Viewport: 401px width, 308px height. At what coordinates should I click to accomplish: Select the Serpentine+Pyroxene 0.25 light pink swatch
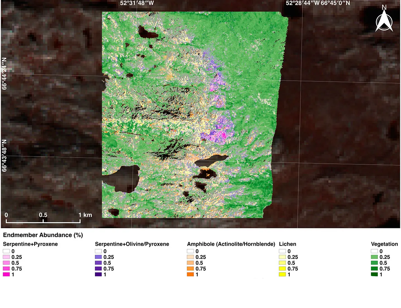coord(6,257)
